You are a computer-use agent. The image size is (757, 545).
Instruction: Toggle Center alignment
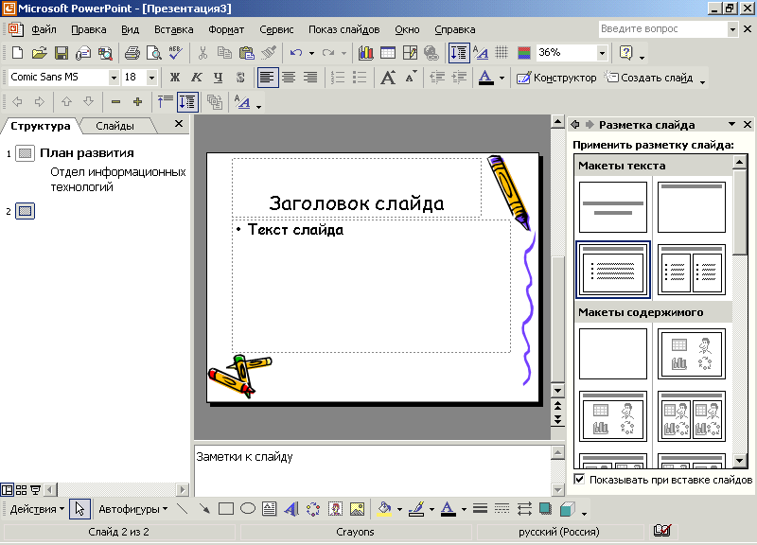tap(289, 78)
